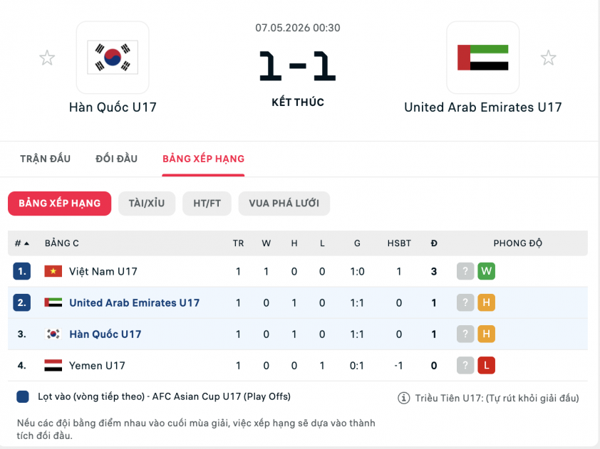Viewport: 600px width, 449px height.
Task: Open the TRẬN ĐẤU tab
Action: click(45, 159)
